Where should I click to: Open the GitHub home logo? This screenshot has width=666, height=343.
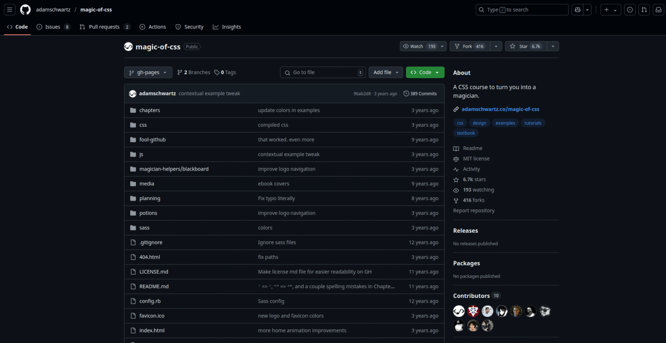click(25, 10)
